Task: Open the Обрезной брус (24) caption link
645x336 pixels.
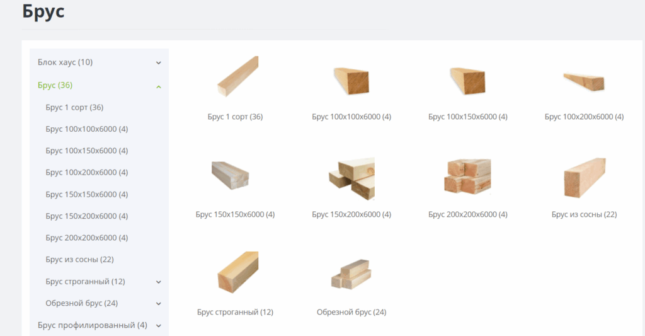Action: click(351, 312)
